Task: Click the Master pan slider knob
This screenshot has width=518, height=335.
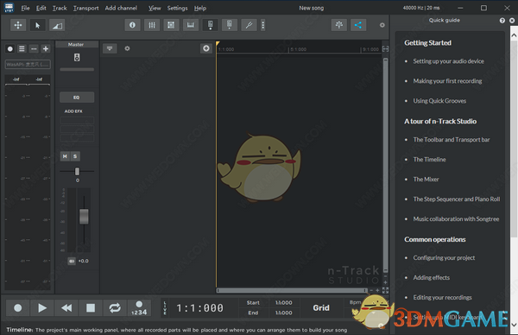Action: point(77,171)
